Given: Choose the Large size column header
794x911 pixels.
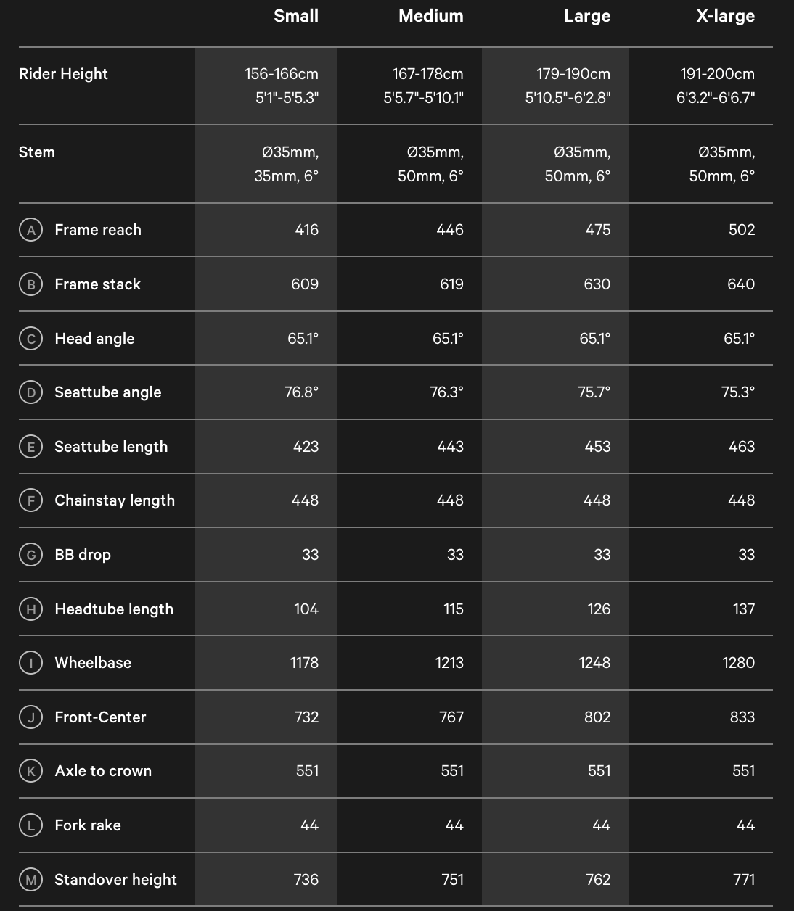Looking at the screenshot, I should pyautogui.click(x=587, y=16).
